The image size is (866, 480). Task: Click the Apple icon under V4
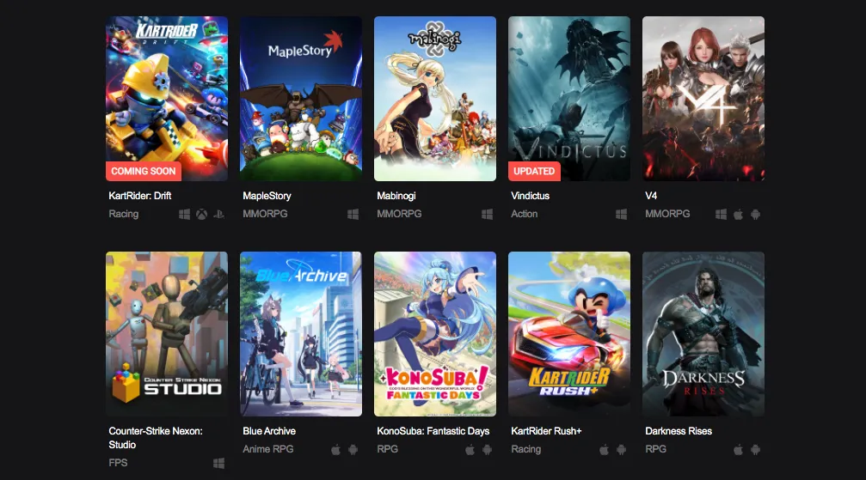point(738,214)
